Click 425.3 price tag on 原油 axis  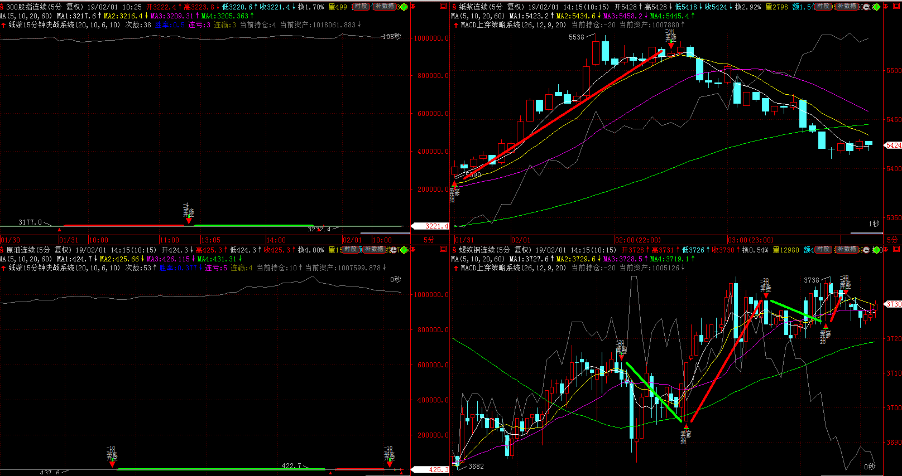430,470
